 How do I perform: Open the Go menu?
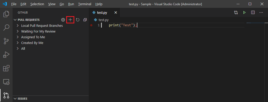tap(62, 4)
